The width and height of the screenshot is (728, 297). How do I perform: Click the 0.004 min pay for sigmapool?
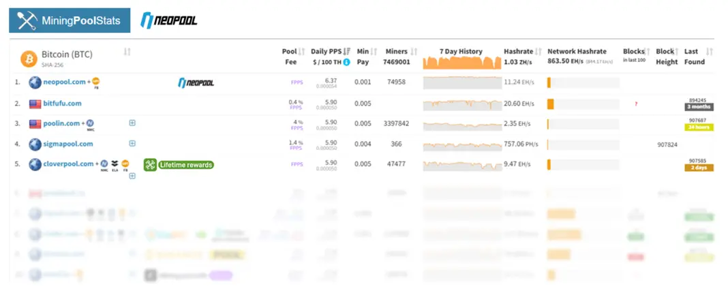(x=363, y=144)
